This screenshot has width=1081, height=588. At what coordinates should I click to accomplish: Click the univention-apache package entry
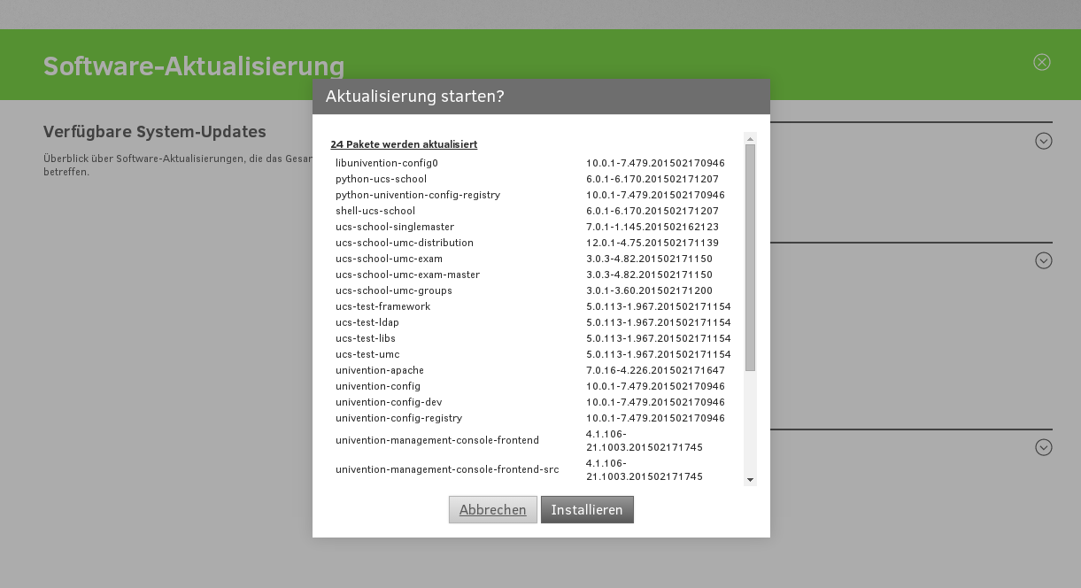click(380, 370)
